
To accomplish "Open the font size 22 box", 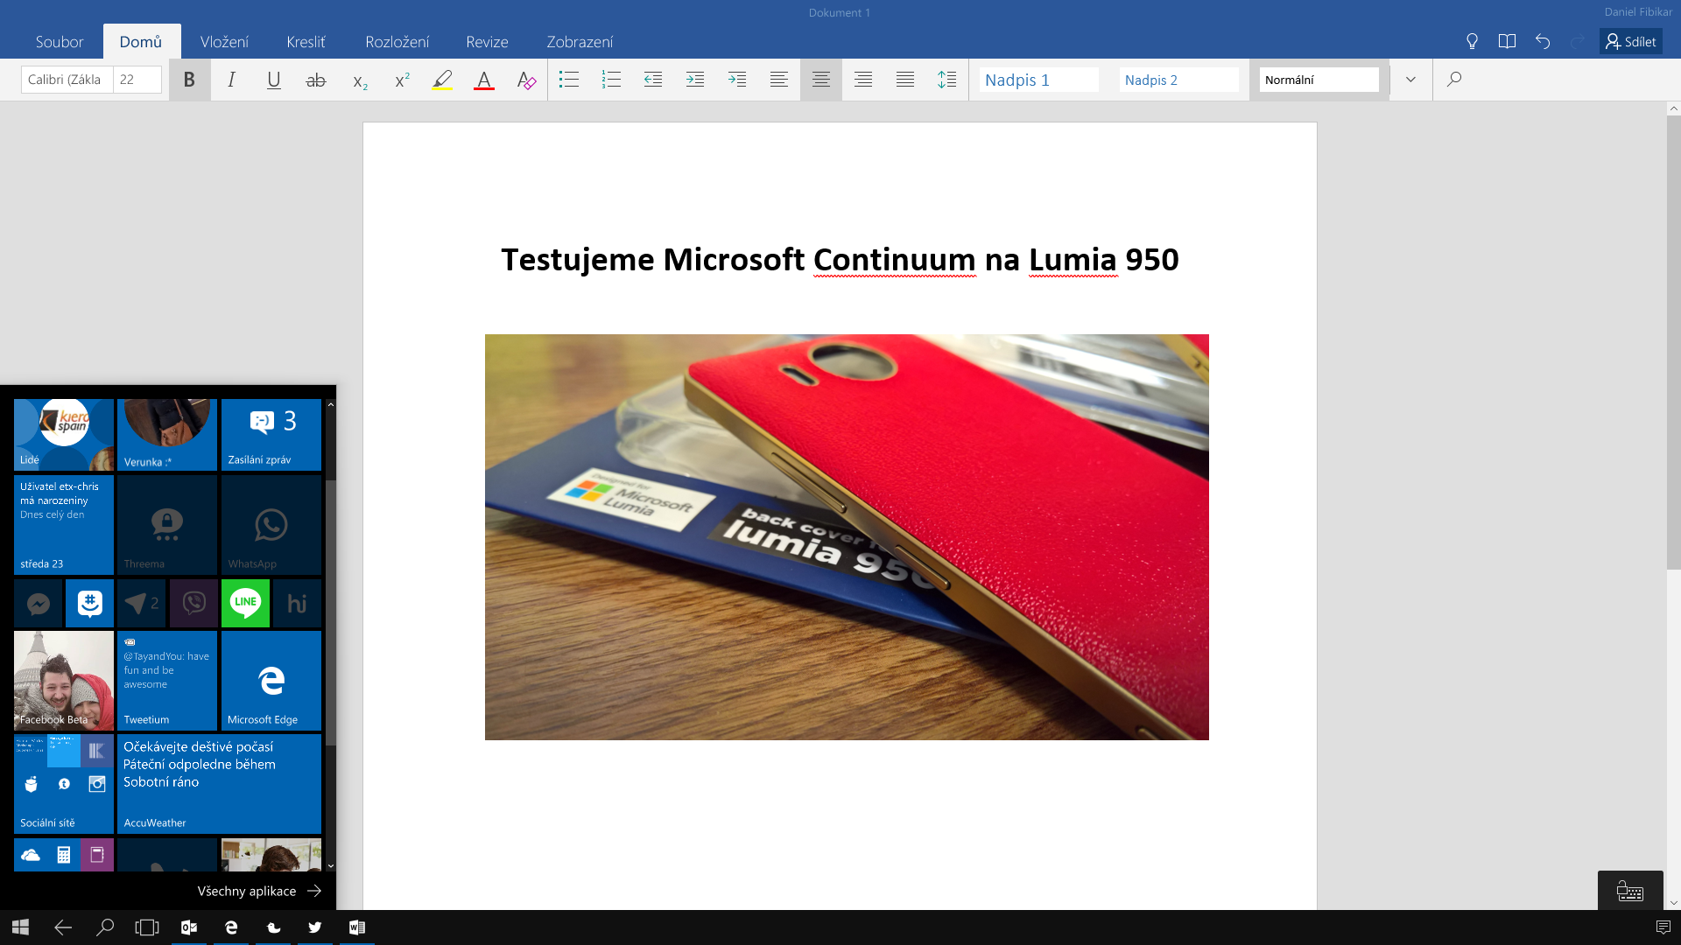I will pyautogui.click(x=137, y=80).
